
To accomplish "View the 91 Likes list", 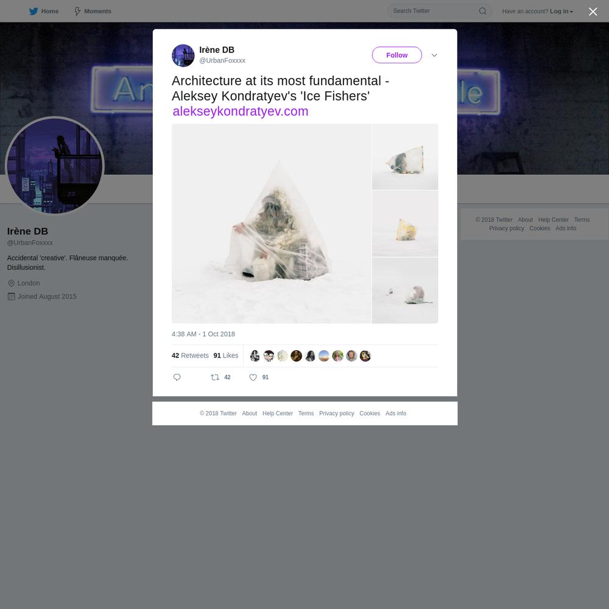I will coord(226,356).
